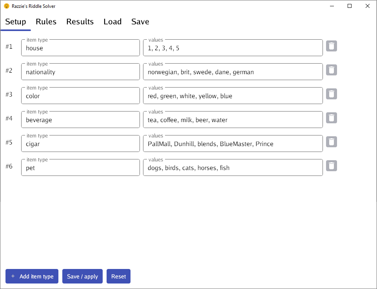
Task: Go to the Load tab
Action: (112, 22)
